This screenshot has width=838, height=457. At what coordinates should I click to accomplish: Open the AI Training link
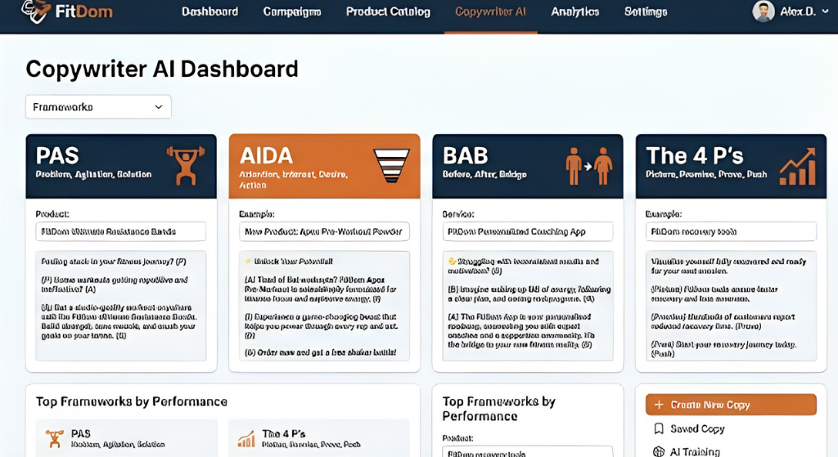coord(695,451)
